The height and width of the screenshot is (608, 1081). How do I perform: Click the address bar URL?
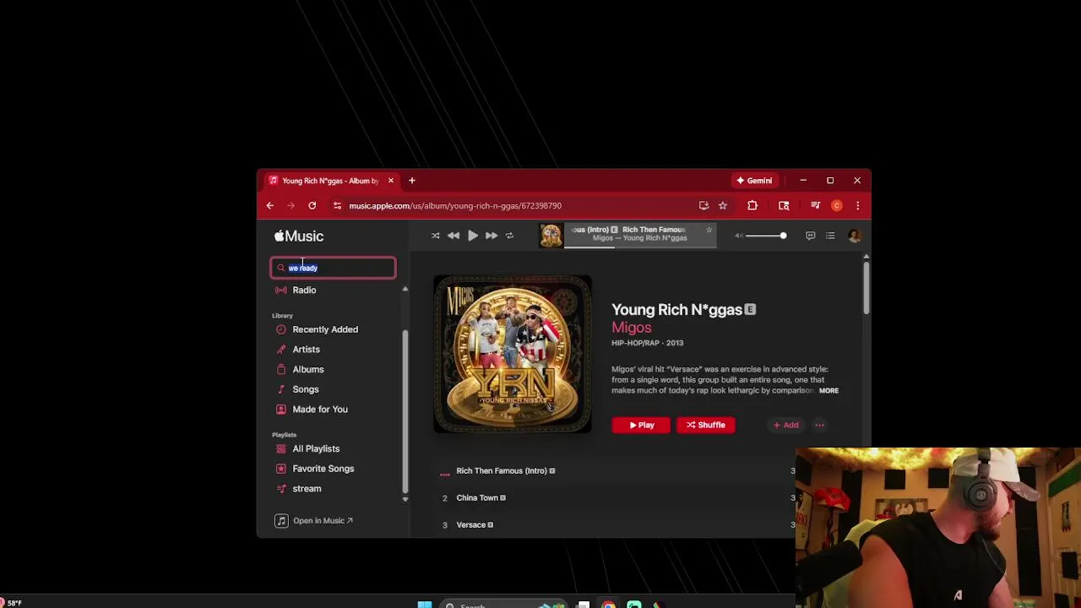[x=455, y=205]
